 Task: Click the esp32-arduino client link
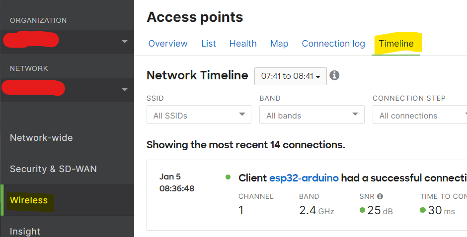(305, 178)
